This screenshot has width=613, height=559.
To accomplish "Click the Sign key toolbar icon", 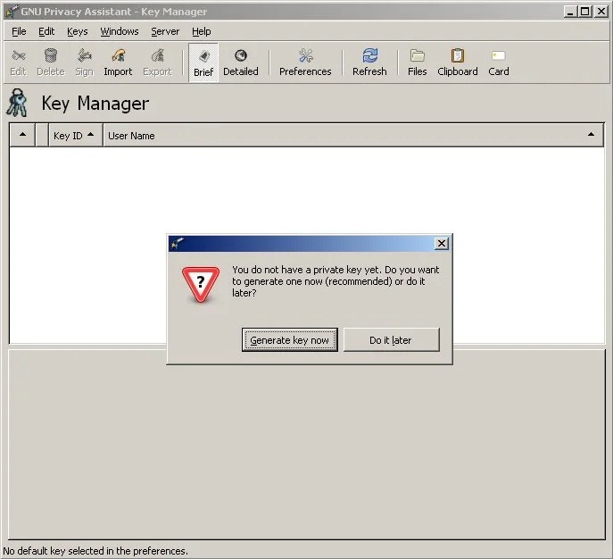I will [84, 62].
